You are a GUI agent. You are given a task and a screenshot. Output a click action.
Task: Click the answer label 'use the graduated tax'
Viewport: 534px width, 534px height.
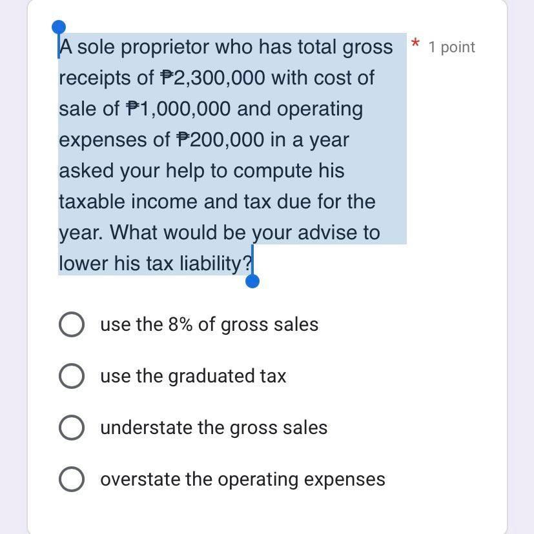[x=194, y=376]
